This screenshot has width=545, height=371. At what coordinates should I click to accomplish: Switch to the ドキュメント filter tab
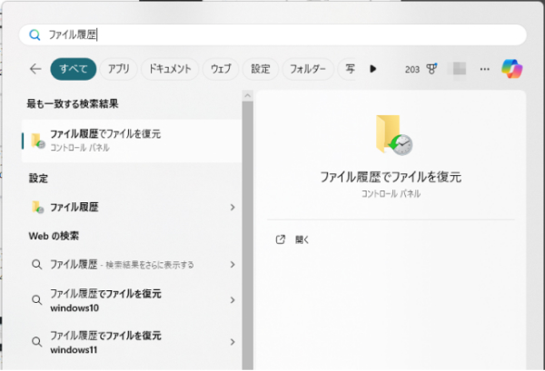[170, 69]
